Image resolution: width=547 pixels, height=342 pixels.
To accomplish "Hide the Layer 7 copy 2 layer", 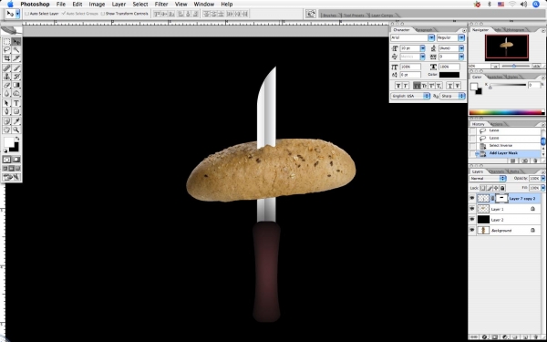I will (x=472, y=198).
